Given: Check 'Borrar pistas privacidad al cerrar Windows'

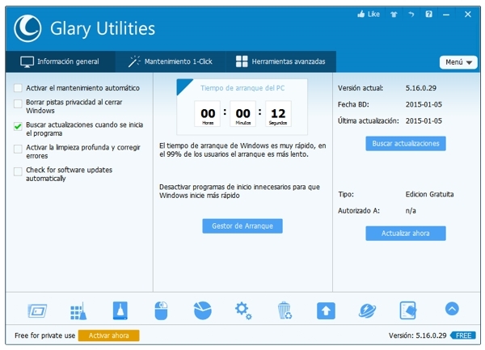Looking at the screenshot, I should tap(18, 103).
